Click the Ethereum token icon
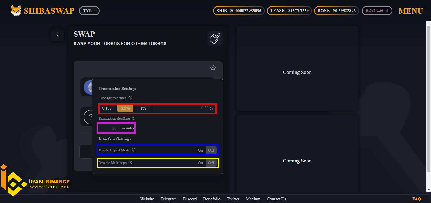 coord(88,87)
